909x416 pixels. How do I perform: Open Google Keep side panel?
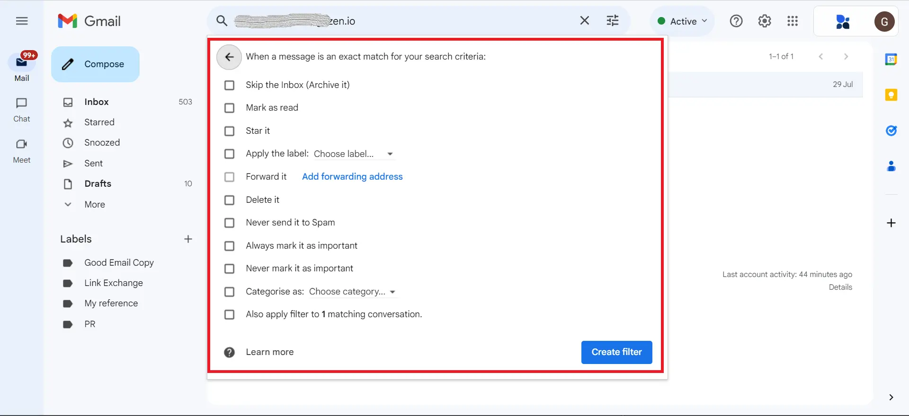coord(891,95)
